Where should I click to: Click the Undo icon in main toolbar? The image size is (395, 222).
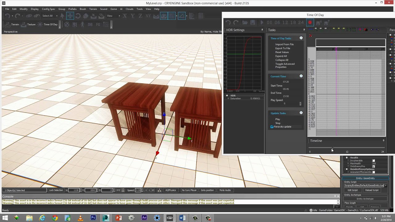(x=7, y=16)
